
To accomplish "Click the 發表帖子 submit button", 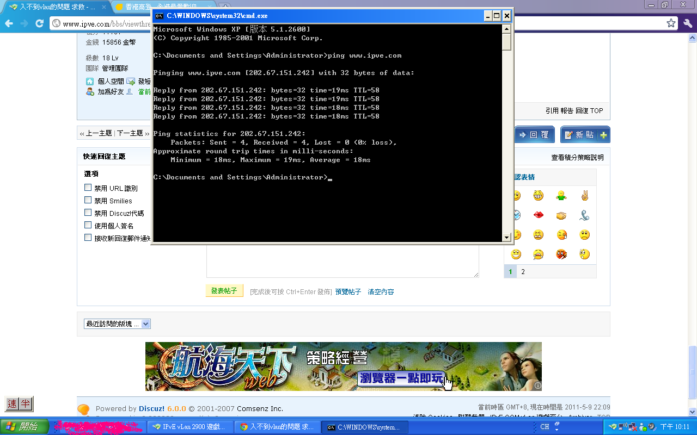I will (224, 291).
